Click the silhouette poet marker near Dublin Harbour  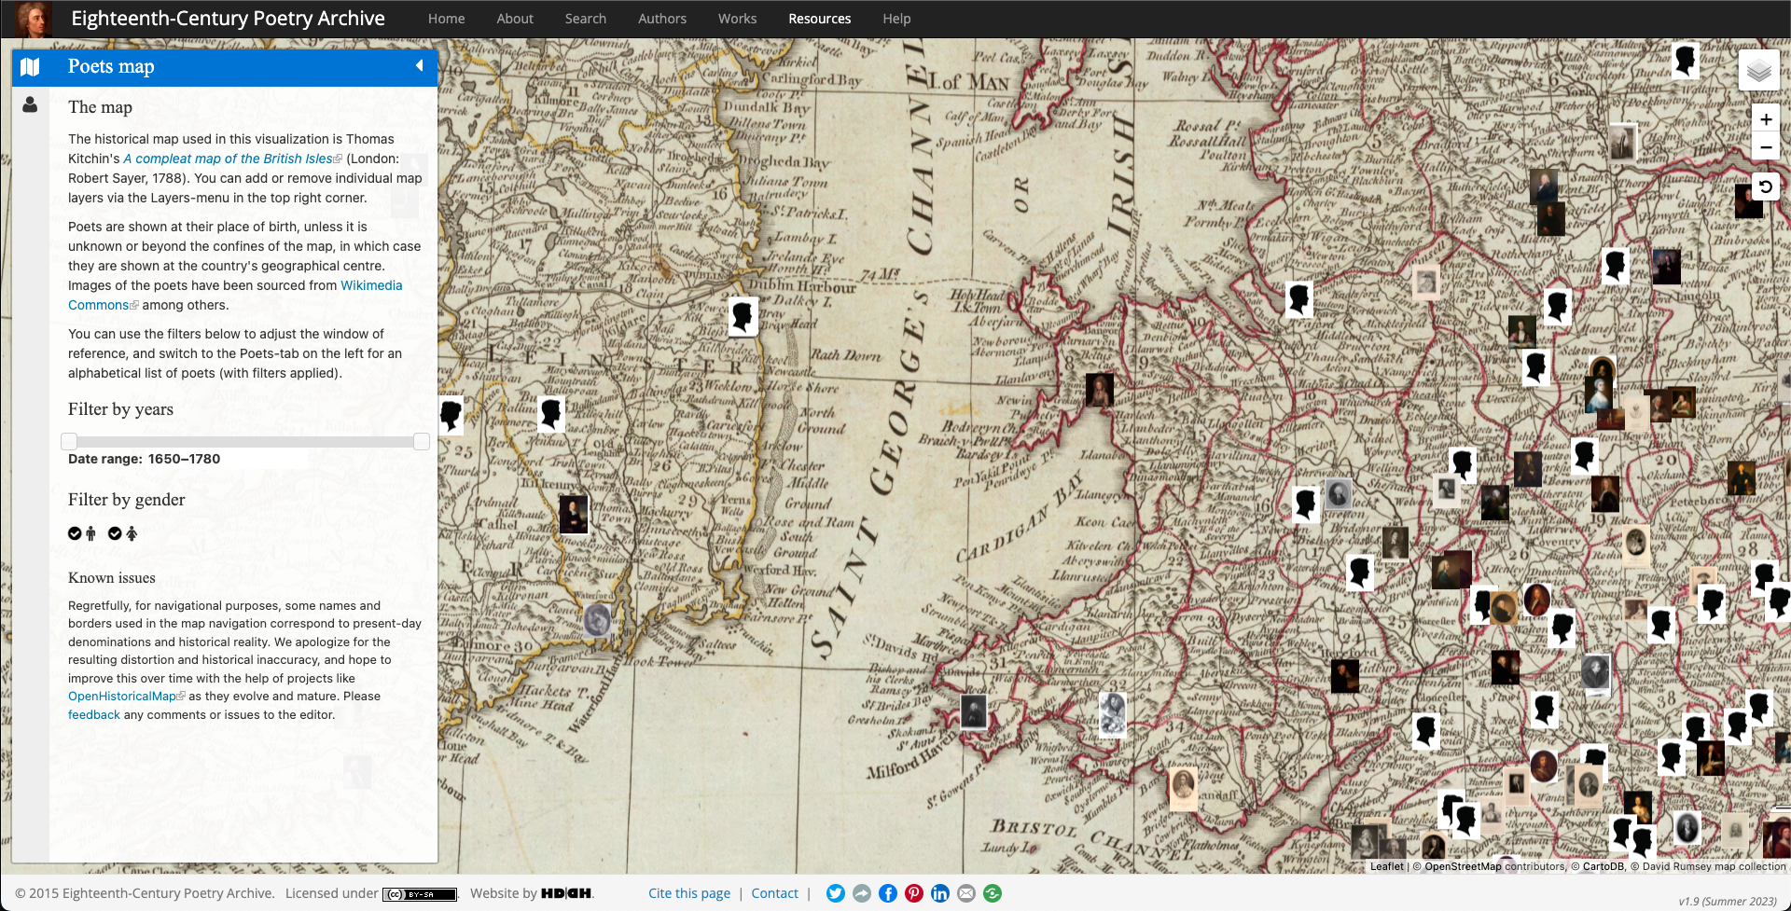743,316
